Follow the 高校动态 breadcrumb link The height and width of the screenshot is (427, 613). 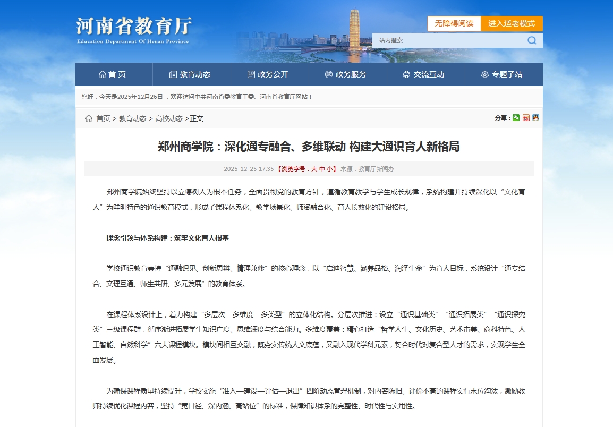tap(169, 118)
